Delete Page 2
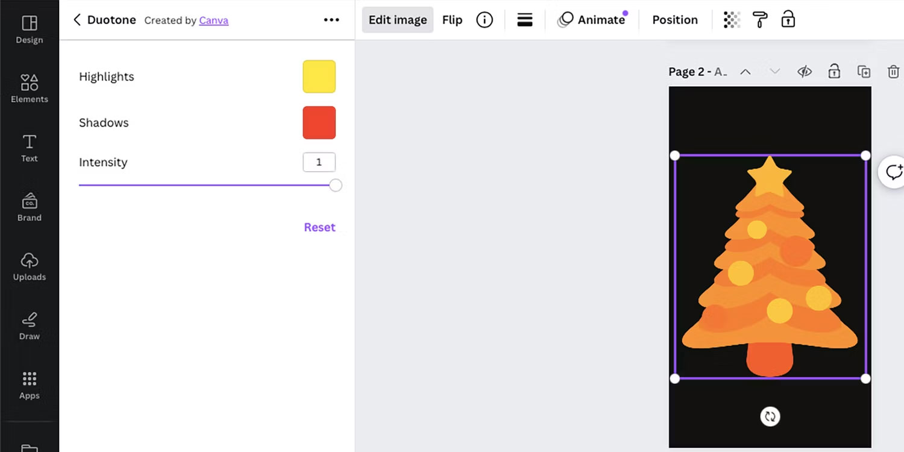This screenshot has width=904, height=452. pyautogui.click(x=893, y=71)
